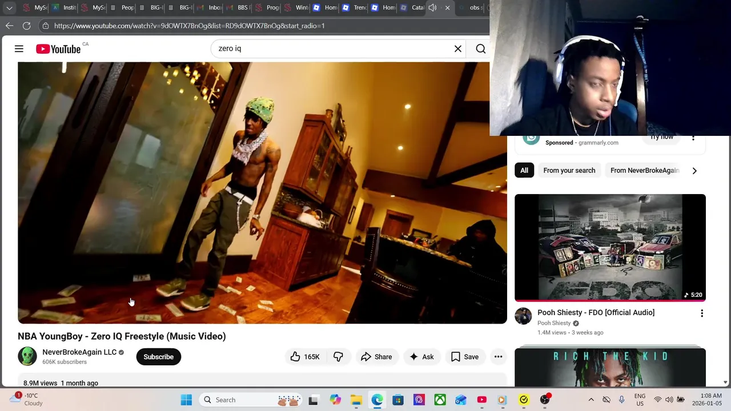This screenshot has height=411, width=731.
Task: Open 'Pooh Shiesty - FDO [Official Audio]' title
Action: pyautogui.click(x=596, y=312)
